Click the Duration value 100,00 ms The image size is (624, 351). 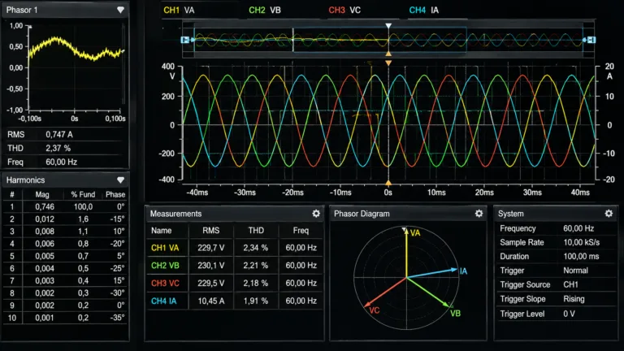pyautogui.click(x=581, y=256)
